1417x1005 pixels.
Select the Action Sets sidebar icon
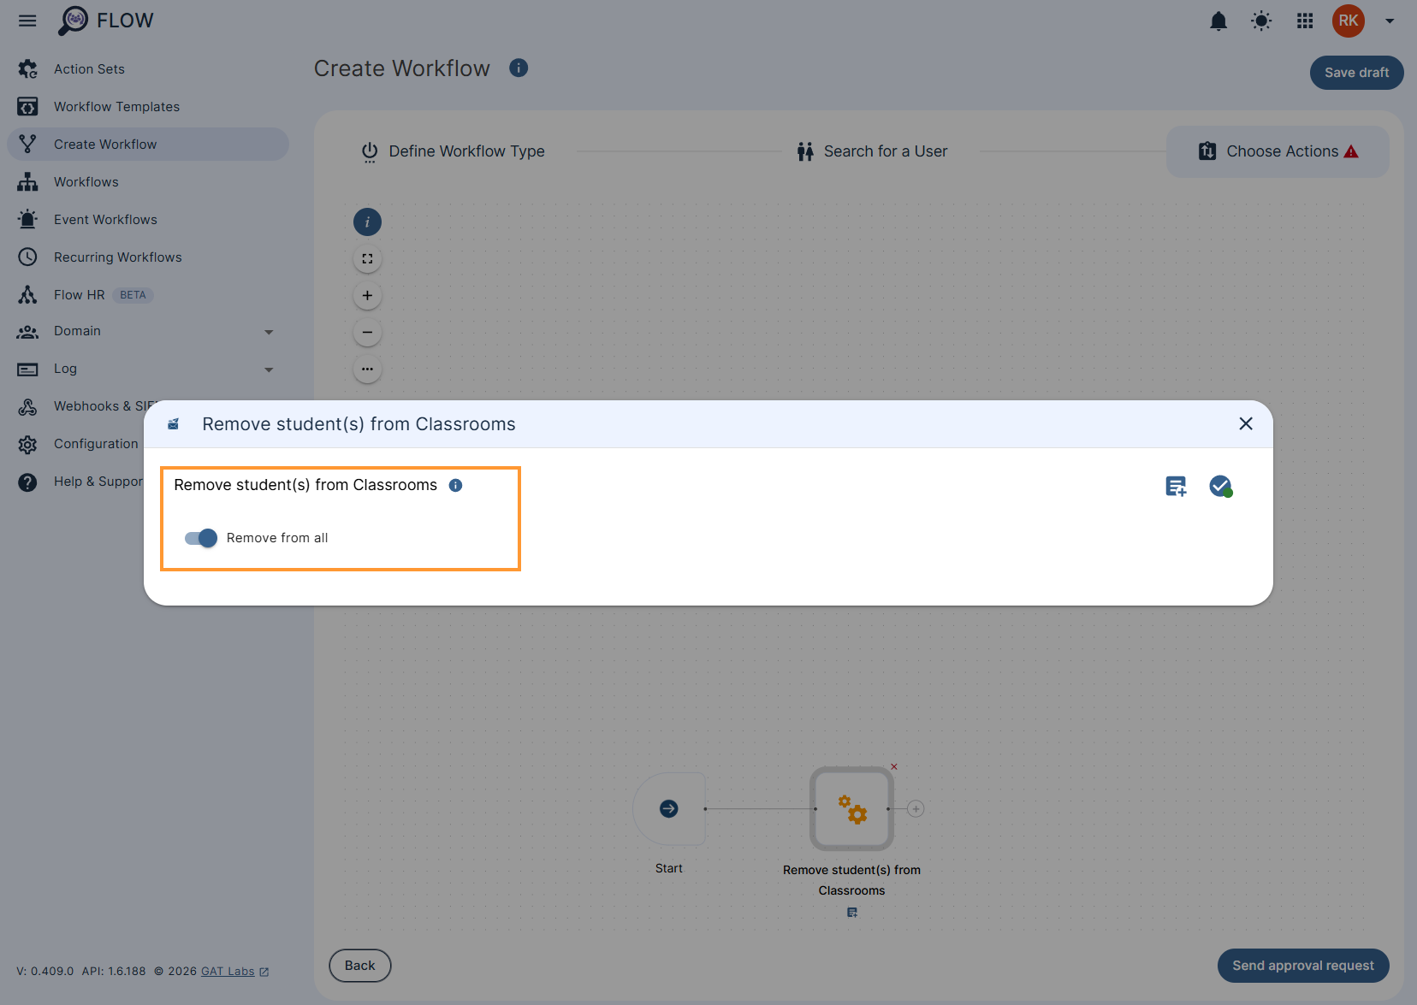(x=27, y=68)
